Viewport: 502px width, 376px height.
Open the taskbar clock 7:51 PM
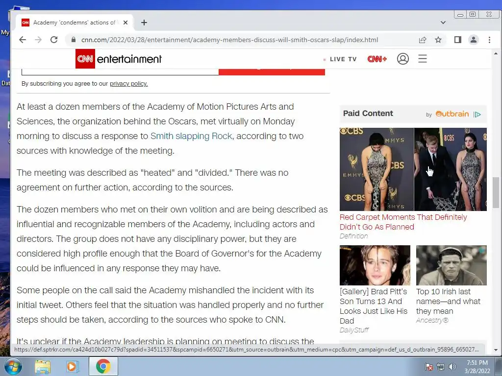tap(477, 366)
